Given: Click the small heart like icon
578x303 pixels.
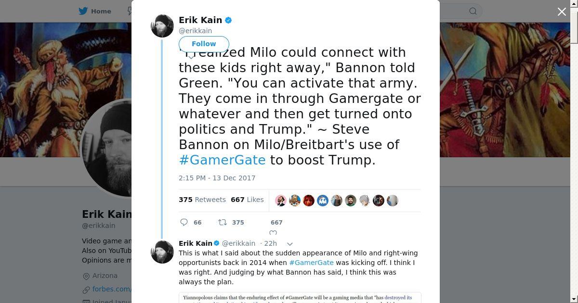Looking at the screenshot, I should pyautogui.click(x=273, y=233).
